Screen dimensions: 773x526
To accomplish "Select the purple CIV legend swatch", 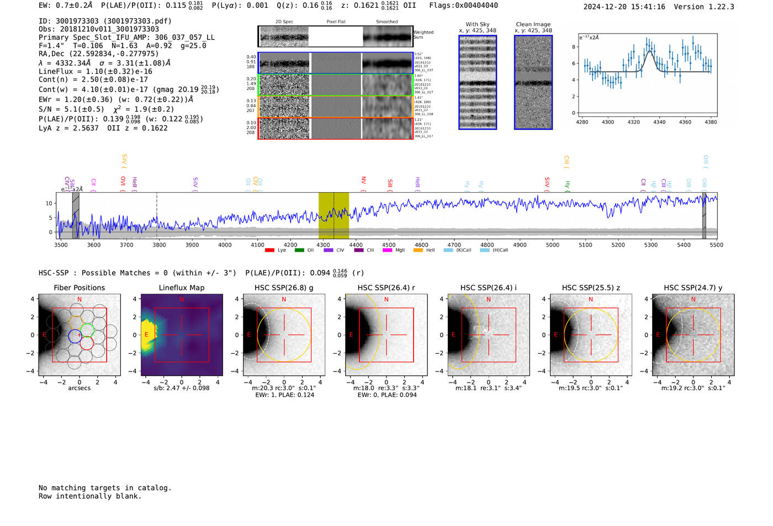I will coord(329,251).
